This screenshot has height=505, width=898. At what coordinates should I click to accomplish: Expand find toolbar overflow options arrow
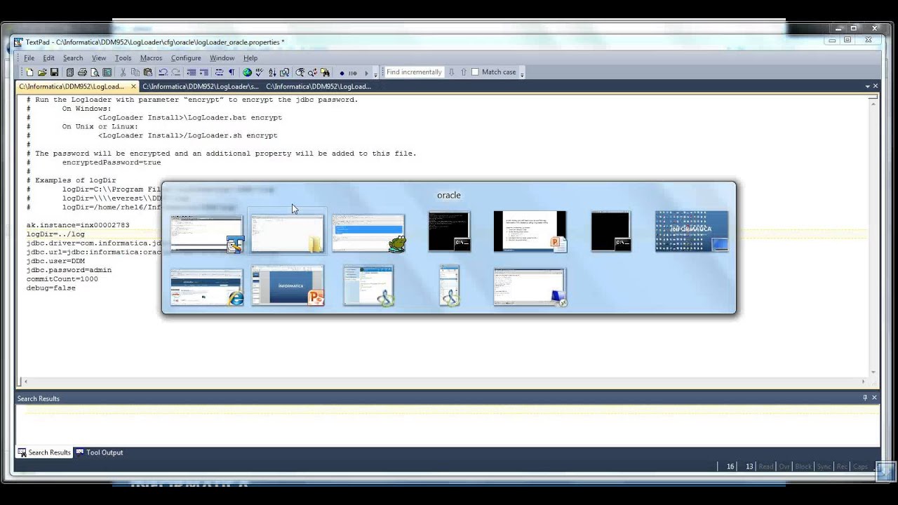522,74
